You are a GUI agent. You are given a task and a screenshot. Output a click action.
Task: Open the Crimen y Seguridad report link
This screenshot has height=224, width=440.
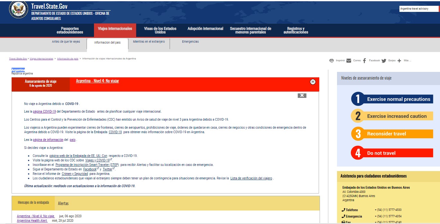[x=75, y=174]
